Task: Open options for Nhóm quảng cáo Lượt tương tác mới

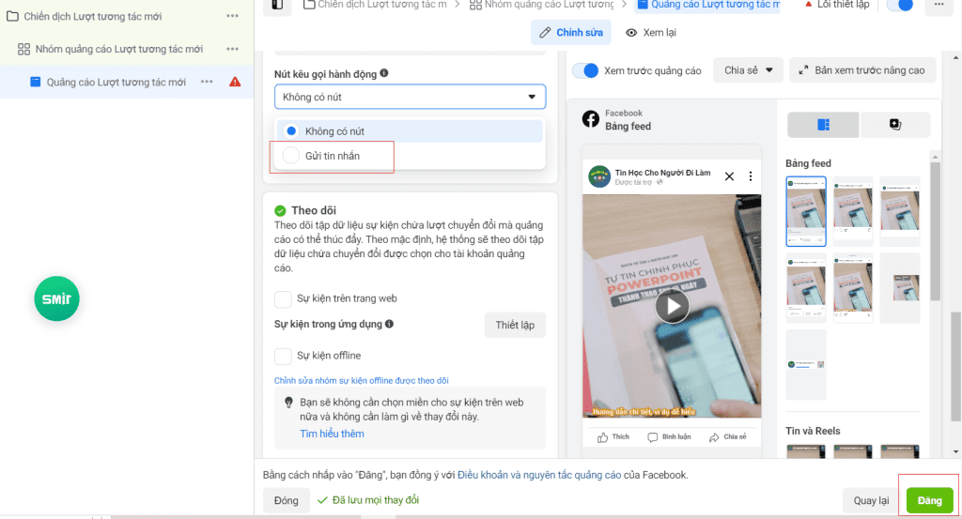Action: click(232, 49)
